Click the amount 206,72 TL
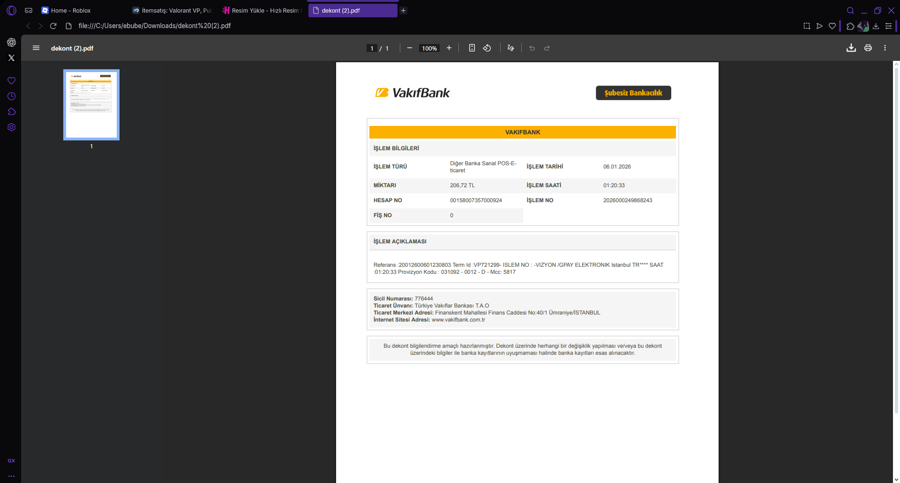Screen dimensions: 900x483 [x=462, y=185]
